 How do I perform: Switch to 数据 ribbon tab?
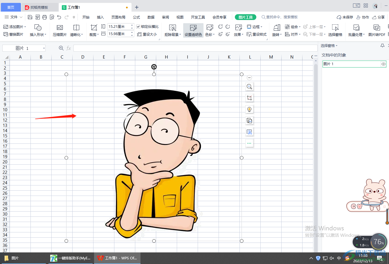coord(151,17)
